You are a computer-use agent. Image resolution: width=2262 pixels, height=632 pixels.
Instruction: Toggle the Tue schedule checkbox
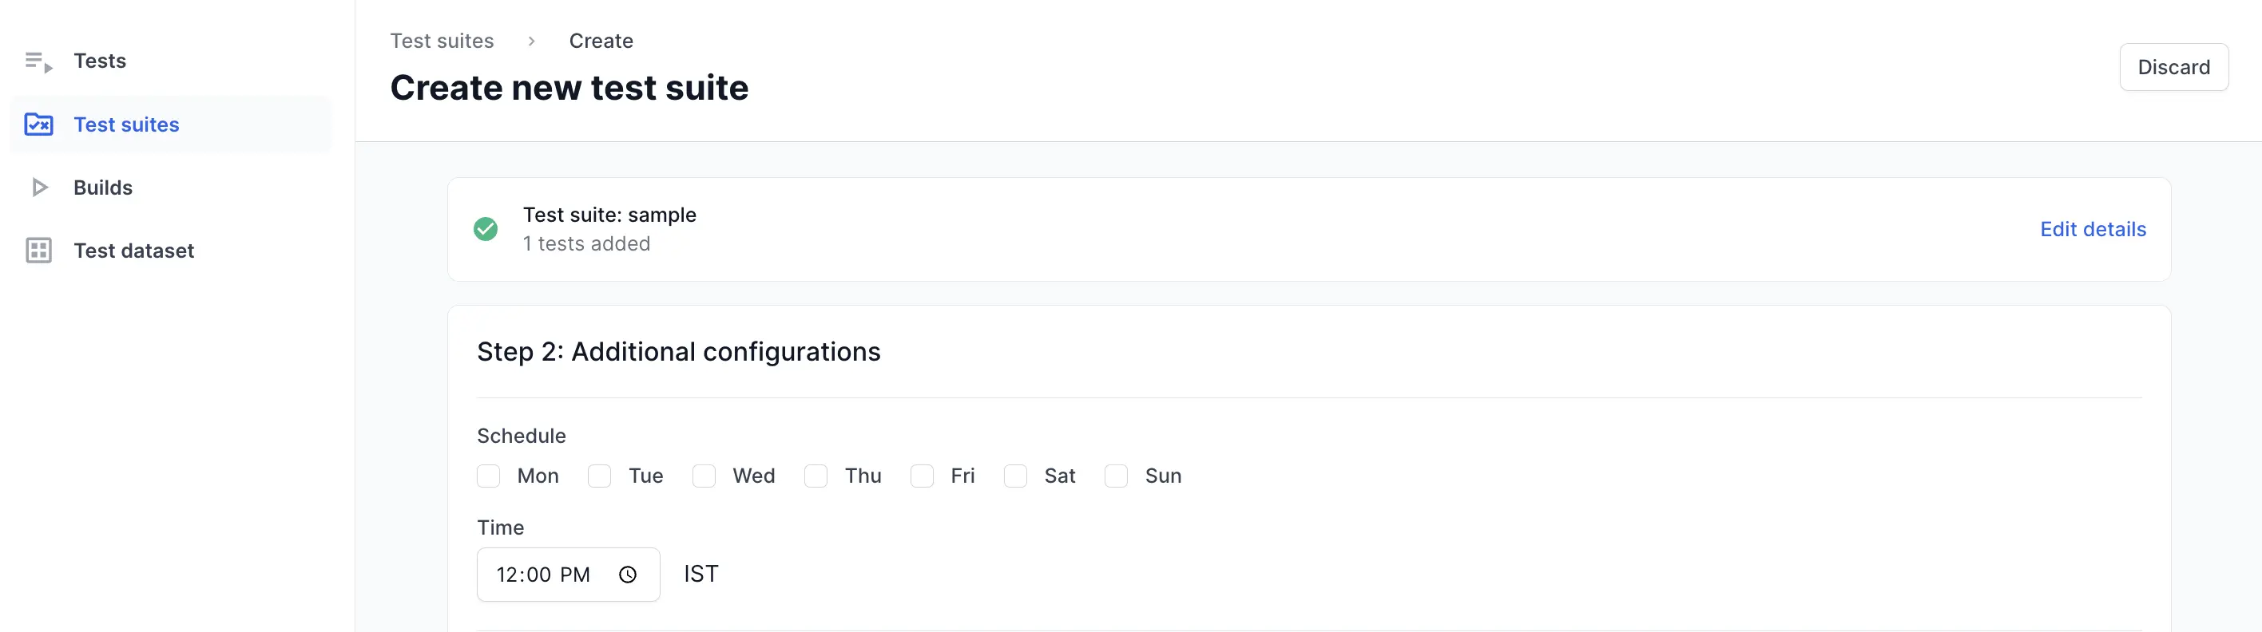(600, 476)
